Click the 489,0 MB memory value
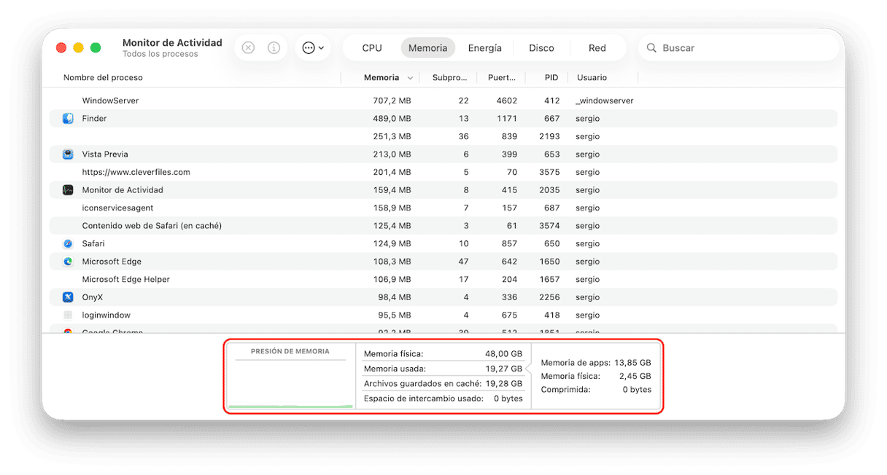Image resolution: width=887 pixels, height=475 pixels. [392, 119]
